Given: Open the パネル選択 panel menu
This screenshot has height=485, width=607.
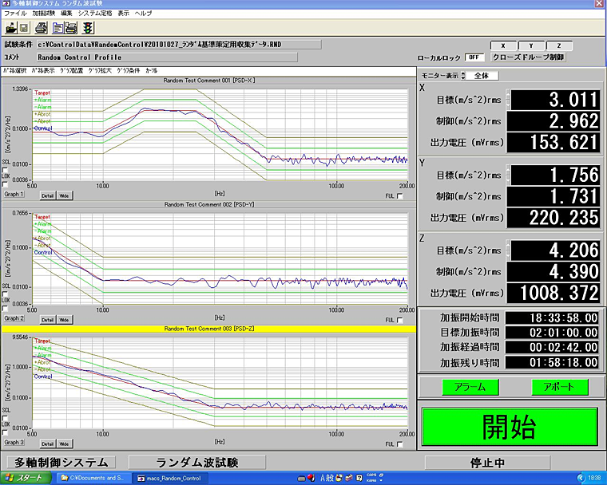Looking at the screenshot, I should pos(14,71).
